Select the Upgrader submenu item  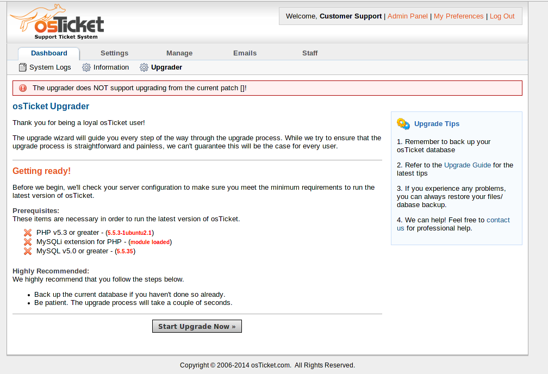point(166,67)
